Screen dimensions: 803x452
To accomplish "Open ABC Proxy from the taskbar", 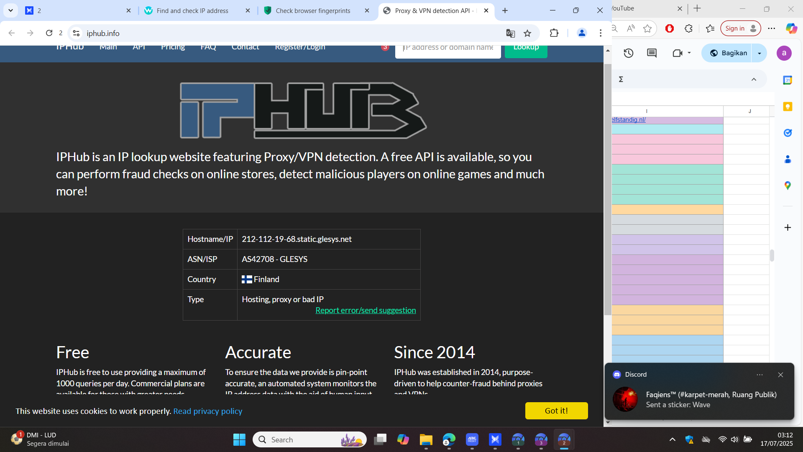I will 472,439.
